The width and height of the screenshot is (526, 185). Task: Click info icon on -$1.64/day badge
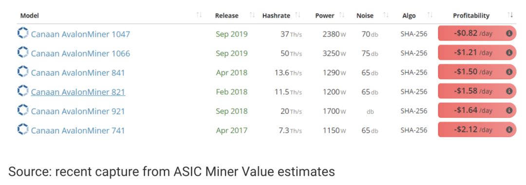[x=509, y=110]
